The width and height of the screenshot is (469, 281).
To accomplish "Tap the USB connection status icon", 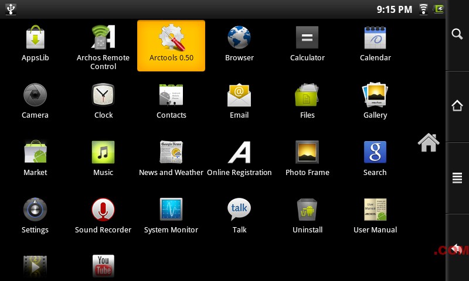I will 11,9.
